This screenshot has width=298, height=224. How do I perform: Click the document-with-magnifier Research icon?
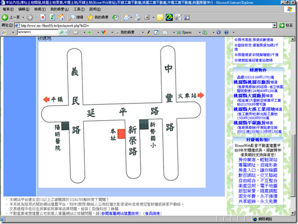[x=187, y=17]
